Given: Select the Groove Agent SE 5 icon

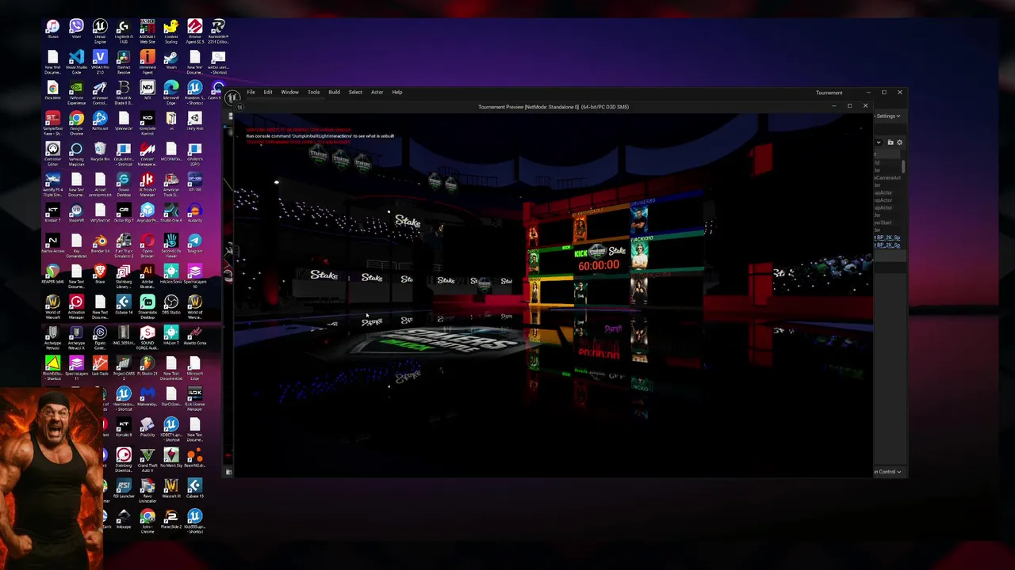Looking at the screenshot, I should 195,32.
